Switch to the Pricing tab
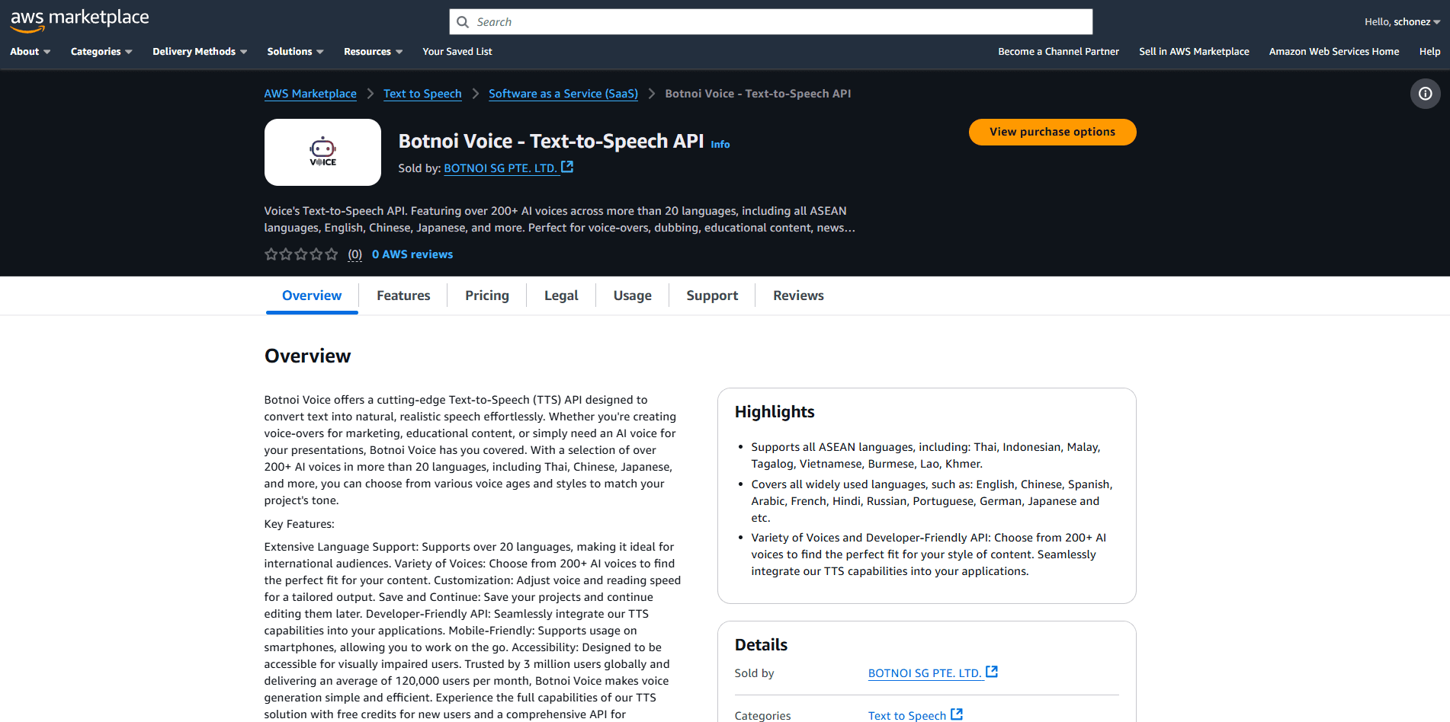 tap(487, 296)
